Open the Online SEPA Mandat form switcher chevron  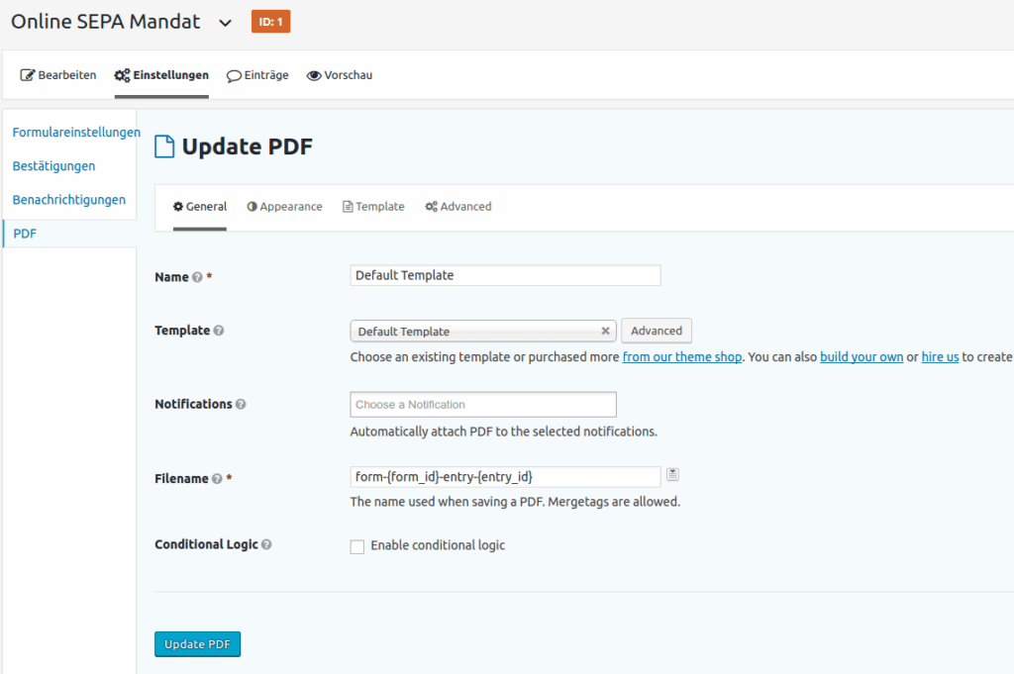[225, 24]
